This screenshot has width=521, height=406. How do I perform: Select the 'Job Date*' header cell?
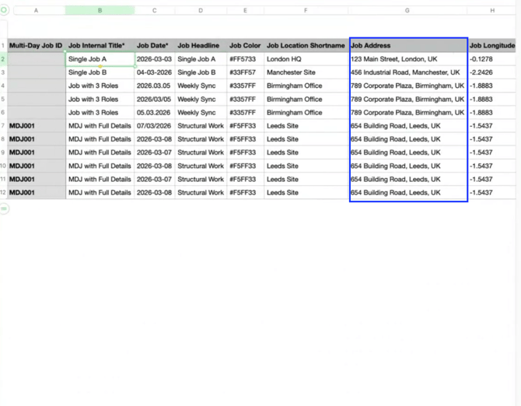154,46
